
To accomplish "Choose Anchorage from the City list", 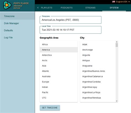I will pyautogui.click(x=98, y=50).
